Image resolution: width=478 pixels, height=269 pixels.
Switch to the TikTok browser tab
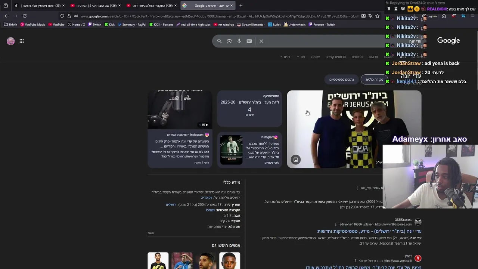(39, 6)
